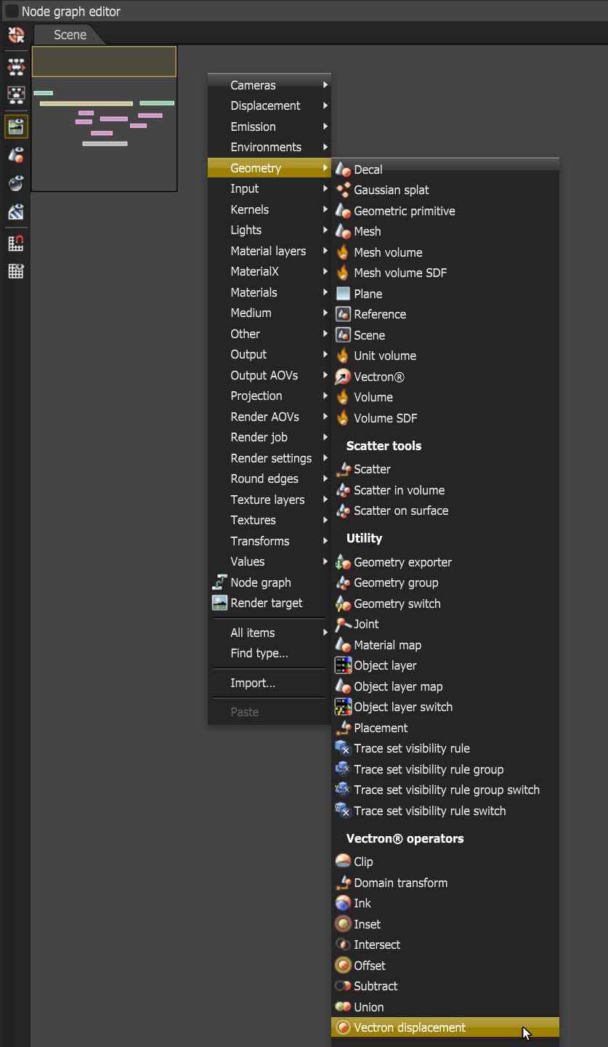Click the magnet grid snap icon

click(16, 244)
